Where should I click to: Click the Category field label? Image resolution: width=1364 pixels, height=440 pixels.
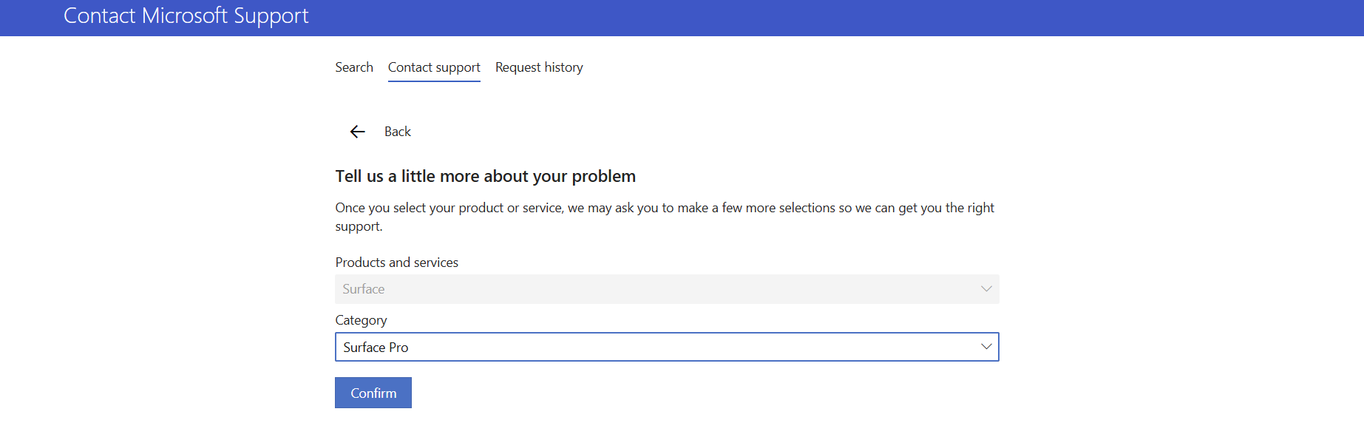point(361,320)
